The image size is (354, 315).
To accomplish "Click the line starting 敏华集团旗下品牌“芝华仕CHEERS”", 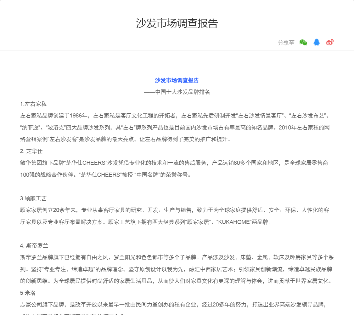I will [174, 163].
